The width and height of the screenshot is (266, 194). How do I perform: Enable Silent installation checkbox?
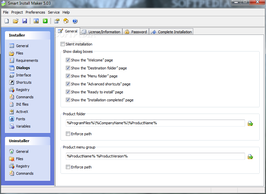point(63,44)
